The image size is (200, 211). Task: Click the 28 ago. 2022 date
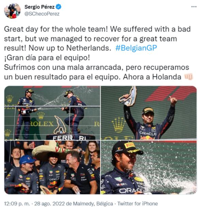pos(50,204)
